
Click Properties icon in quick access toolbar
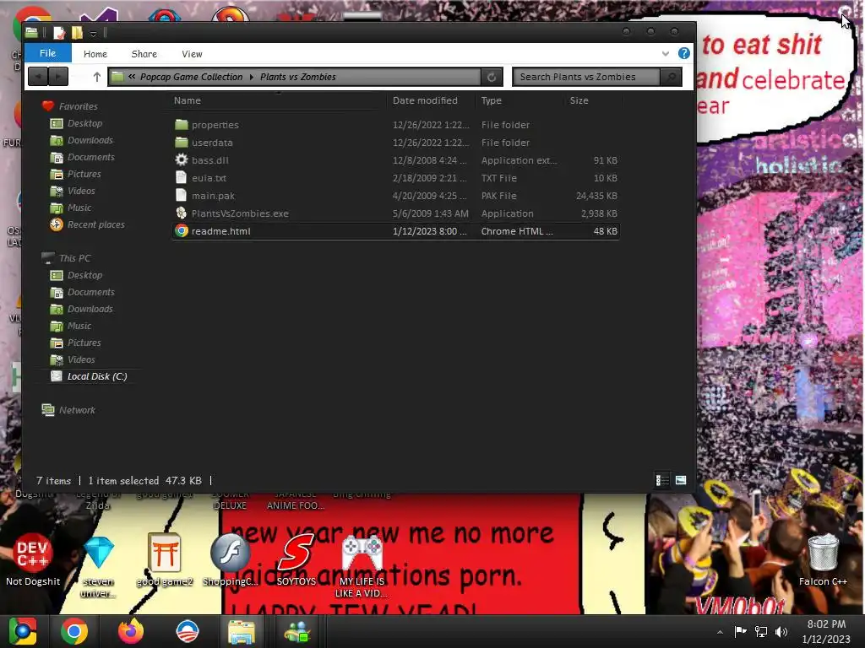[x=59, y=33]
